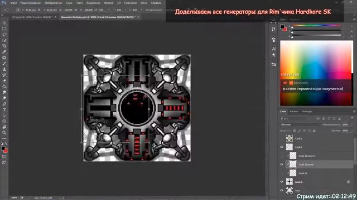
Task: Open the collapsed Character panel icon
Action: 274,49
